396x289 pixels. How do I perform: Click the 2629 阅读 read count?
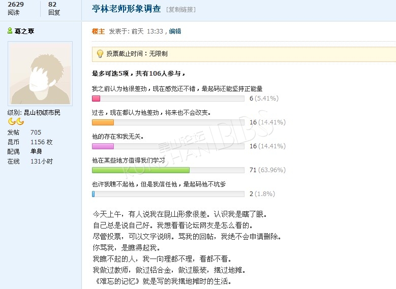pyautogui.click(x=16, y=8)
